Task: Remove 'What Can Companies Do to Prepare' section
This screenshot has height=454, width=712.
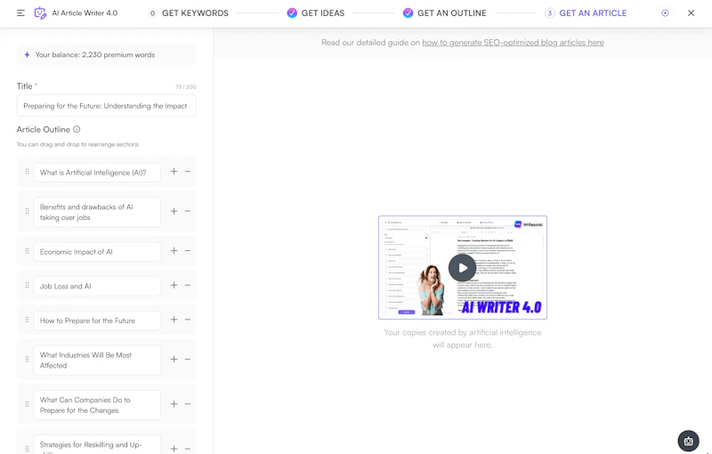Action: coord(188,404)
